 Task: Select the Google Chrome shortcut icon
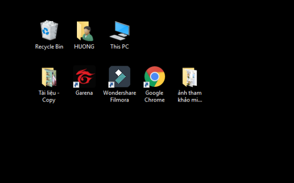tap(154, 77)
